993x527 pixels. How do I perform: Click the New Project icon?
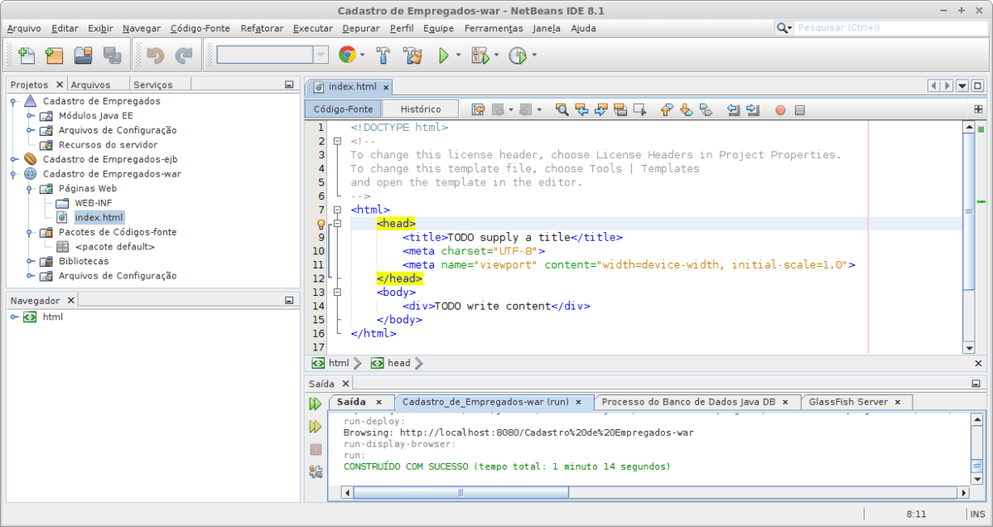coord(55,56)
